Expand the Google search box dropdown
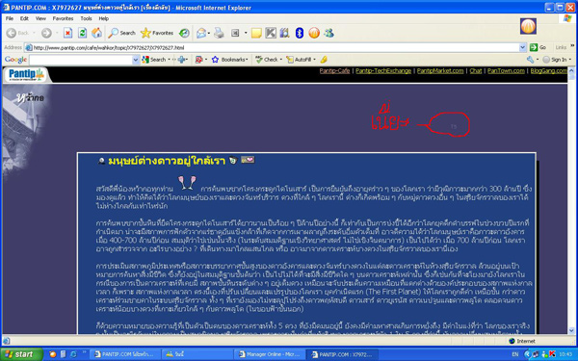The width and height of the screenshot is (578, 361). (x=136, y=60)
